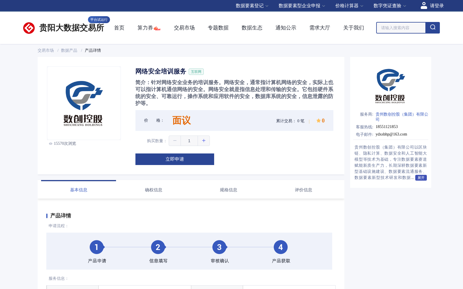Expand the 数字凭证查验 dropdown

point(390,6)
